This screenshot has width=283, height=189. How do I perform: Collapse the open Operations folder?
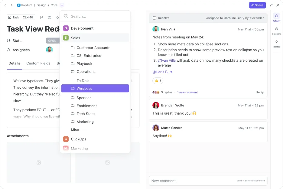[x=73, y=72]
